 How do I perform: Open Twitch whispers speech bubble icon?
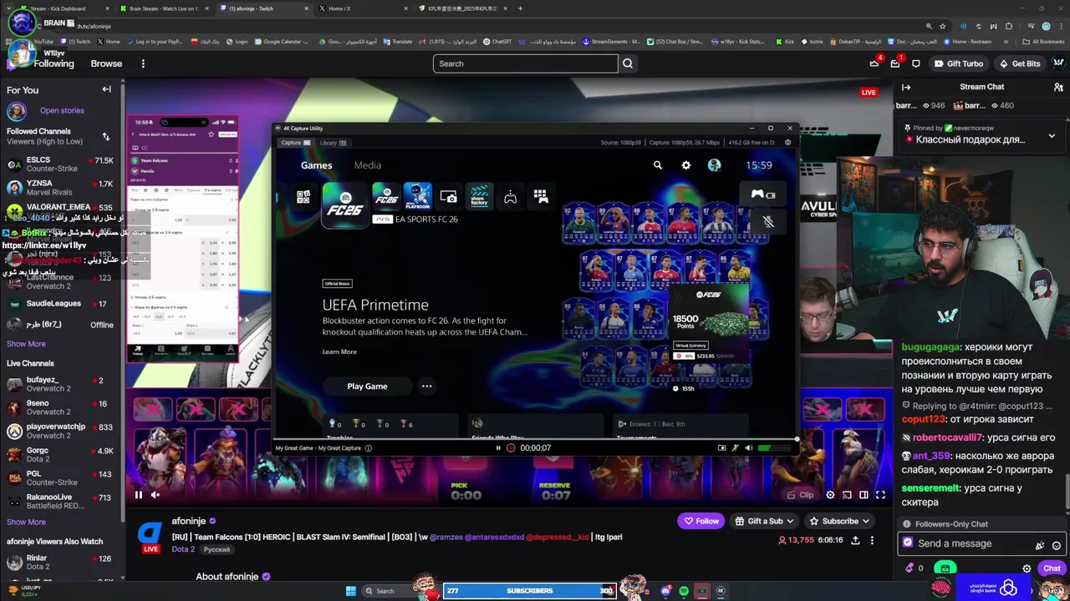[x=916, y=63]
